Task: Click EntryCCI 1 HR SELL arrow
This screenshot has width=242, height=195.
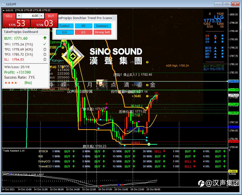Action: click(x=194, y=161)
